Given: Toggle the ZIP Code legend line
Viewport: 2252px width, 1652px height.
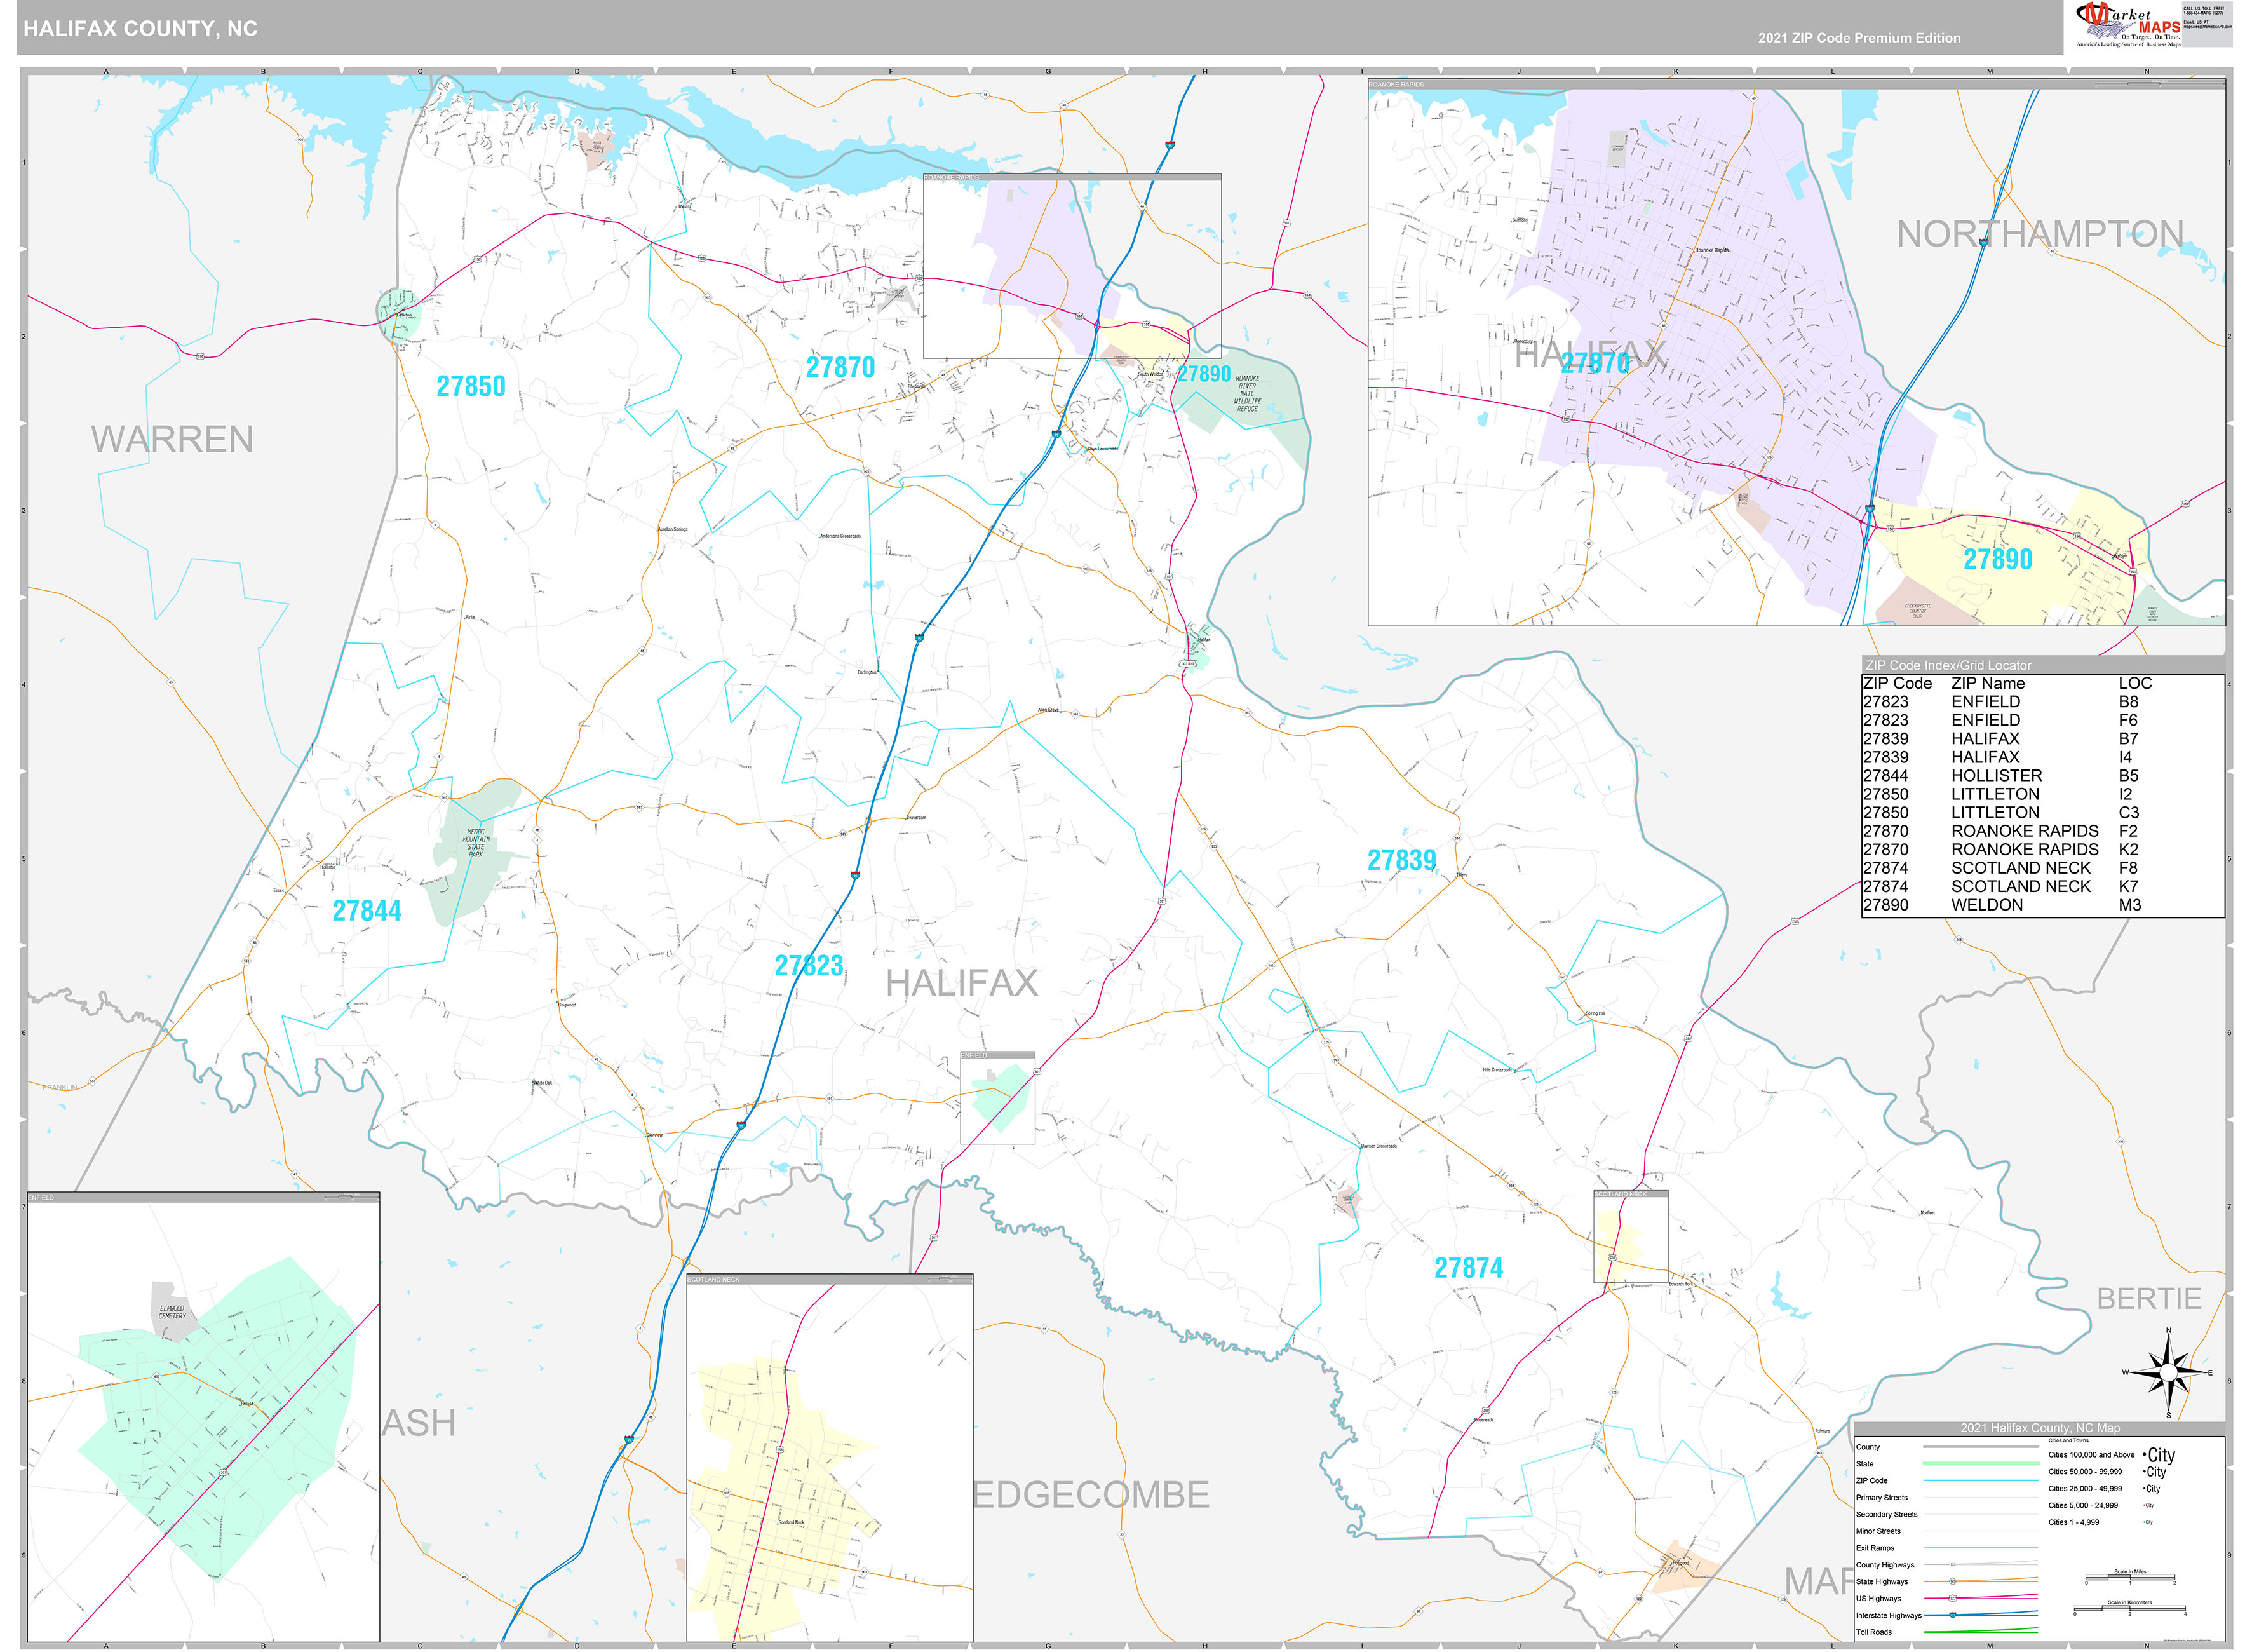Looking at the screenshot, I should pos(1981,1481).
